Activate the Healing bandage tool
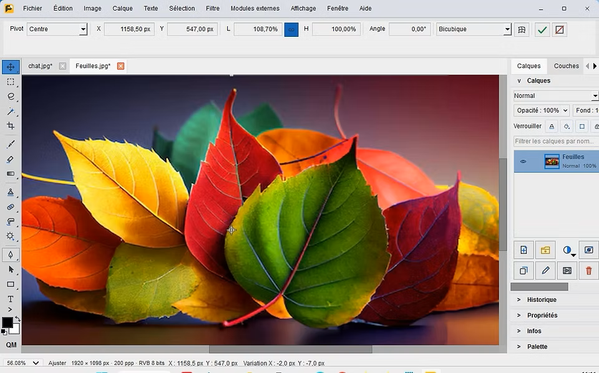This screenshot has height=373, width=599. [11, 207]
